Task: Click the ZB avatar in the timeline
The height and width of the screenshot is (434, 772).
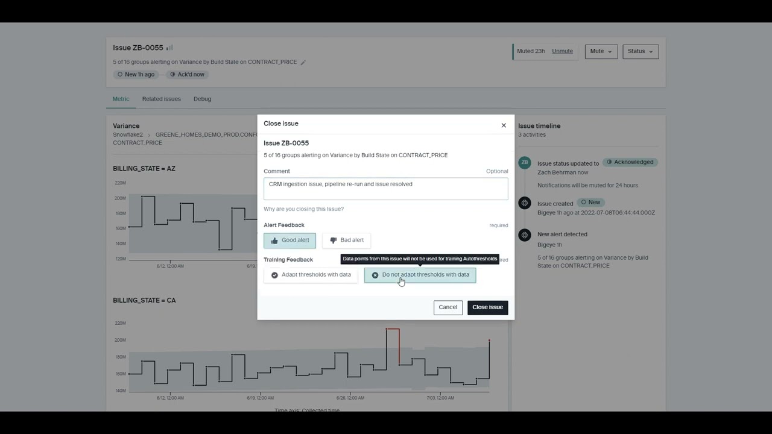Action: click(x=525, y=162)
